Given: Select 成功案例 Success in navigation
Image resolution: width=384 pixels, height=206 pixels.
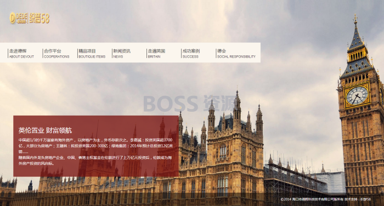Looking at the screenshot, I should coord(191,53).
